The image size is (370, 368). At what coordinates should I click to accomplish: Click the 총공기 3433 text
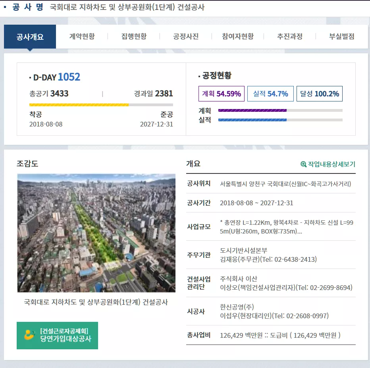(49, 93)
